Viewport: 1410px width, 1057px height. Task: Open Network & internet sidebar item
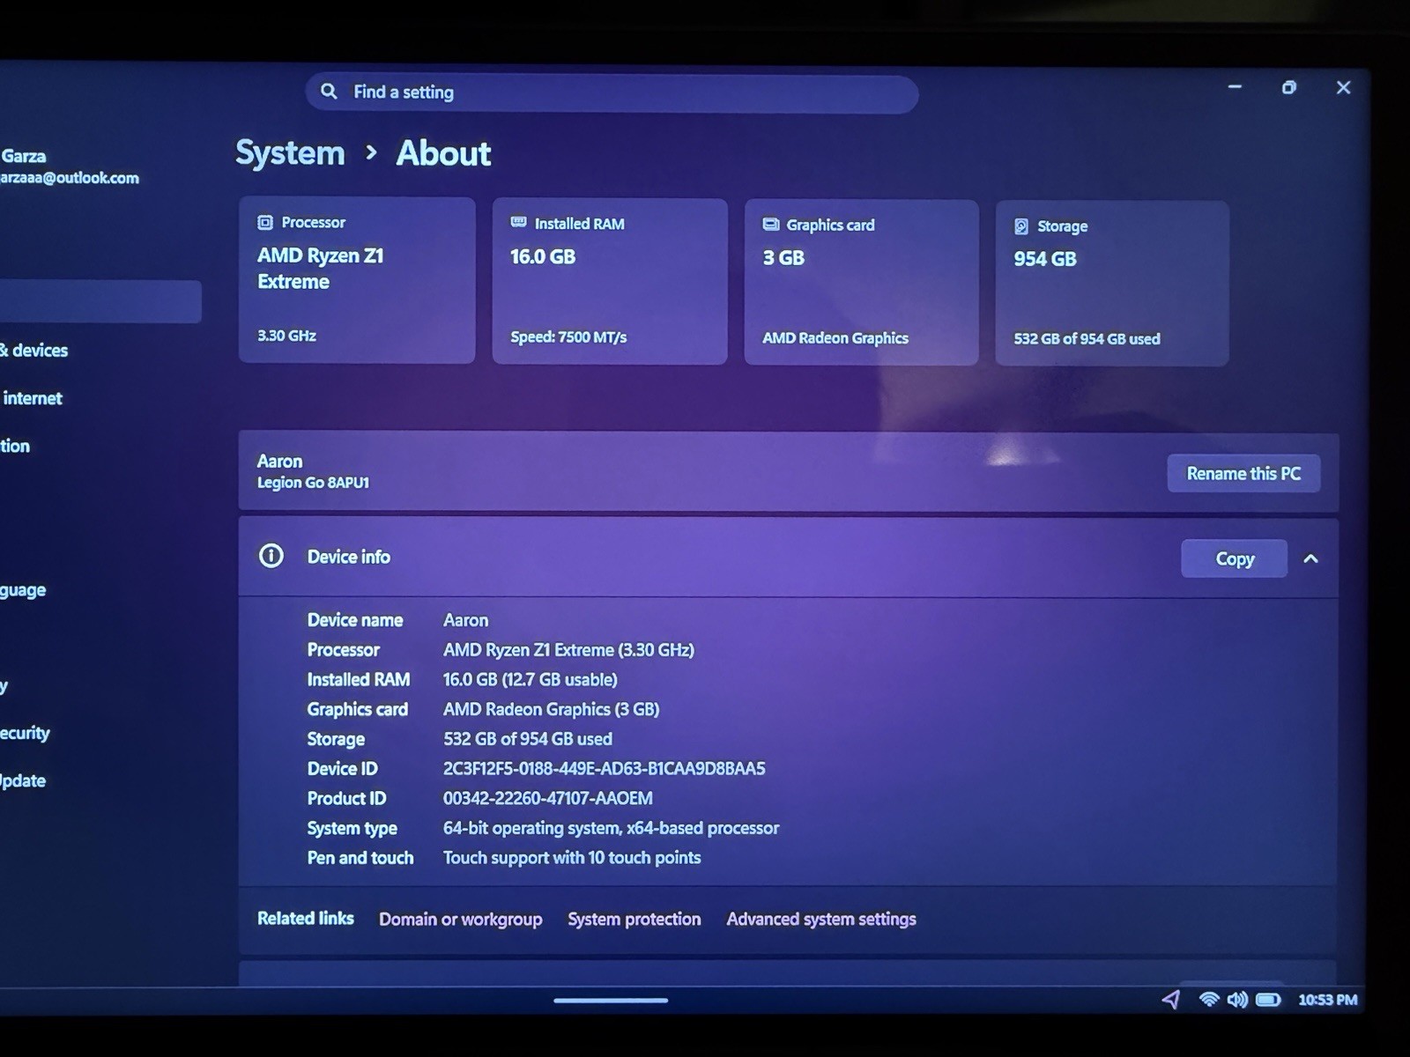tap(32, 398)
